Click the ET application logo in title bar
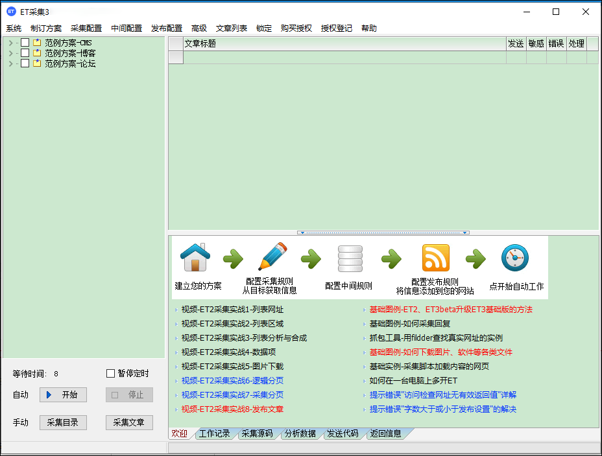This screenshot has height=456, width=602. [x=12, y=12]
